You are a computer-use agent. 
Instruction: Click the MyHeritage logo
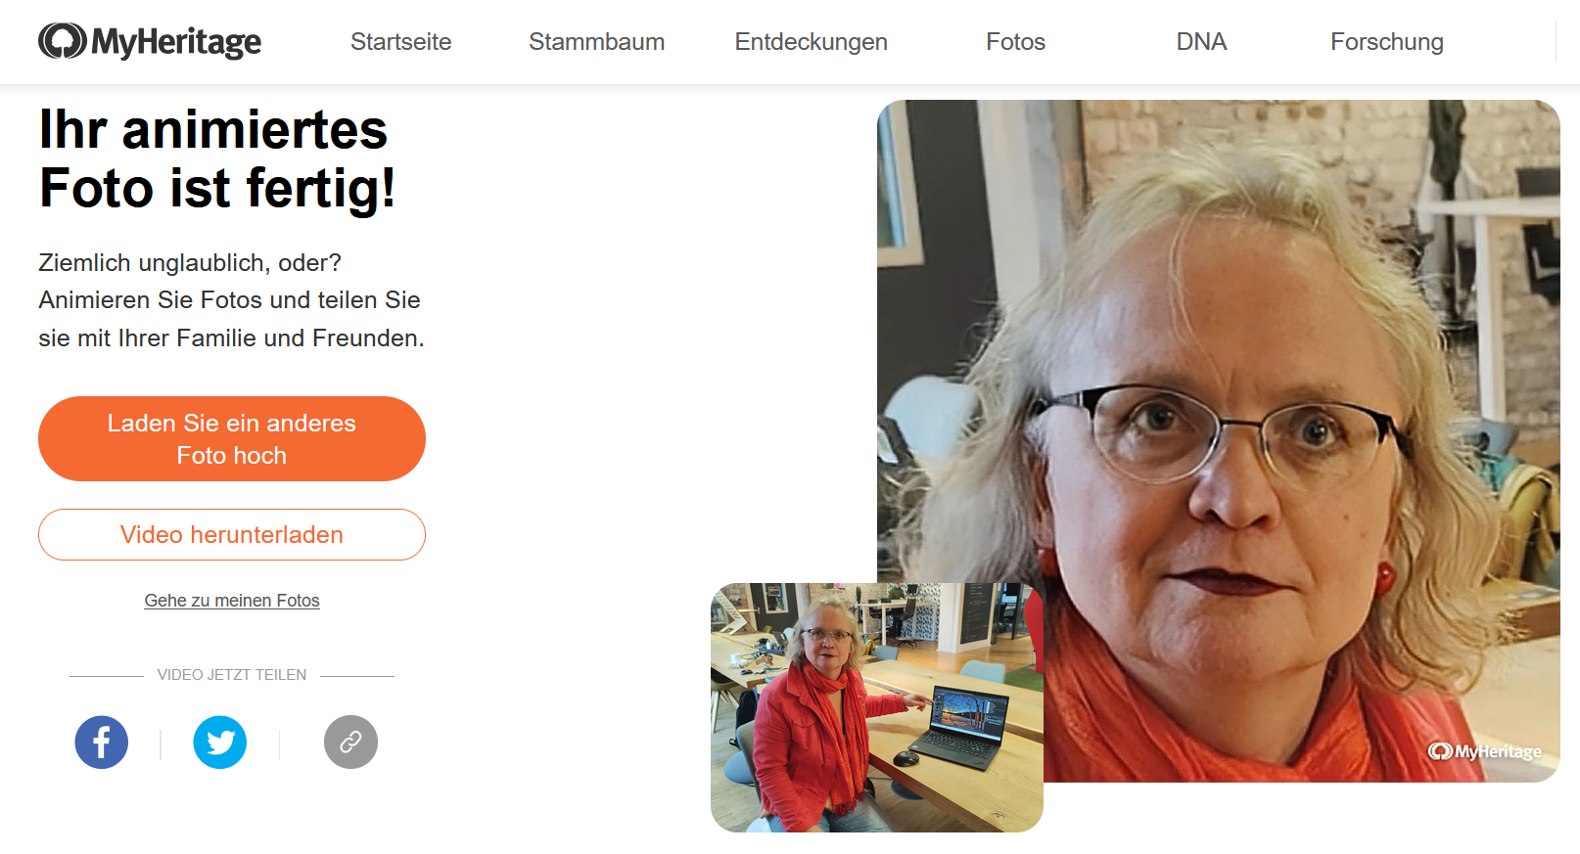click(x=150, y=41)
